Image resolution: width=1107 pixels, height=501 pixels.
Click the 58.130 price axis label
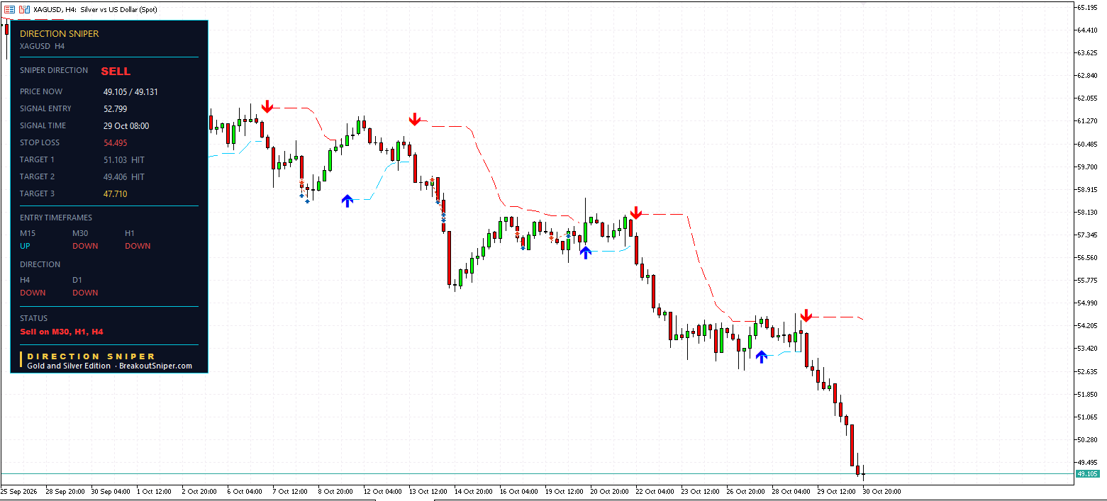pyautogui.click(x=1088, y=212)
